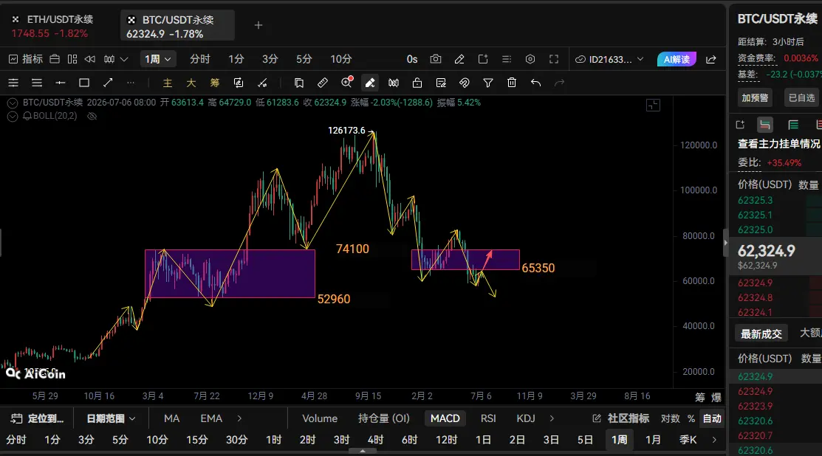Enable the EMA indicator
This screenshot has height=456, width=822.
click(211, 418)
